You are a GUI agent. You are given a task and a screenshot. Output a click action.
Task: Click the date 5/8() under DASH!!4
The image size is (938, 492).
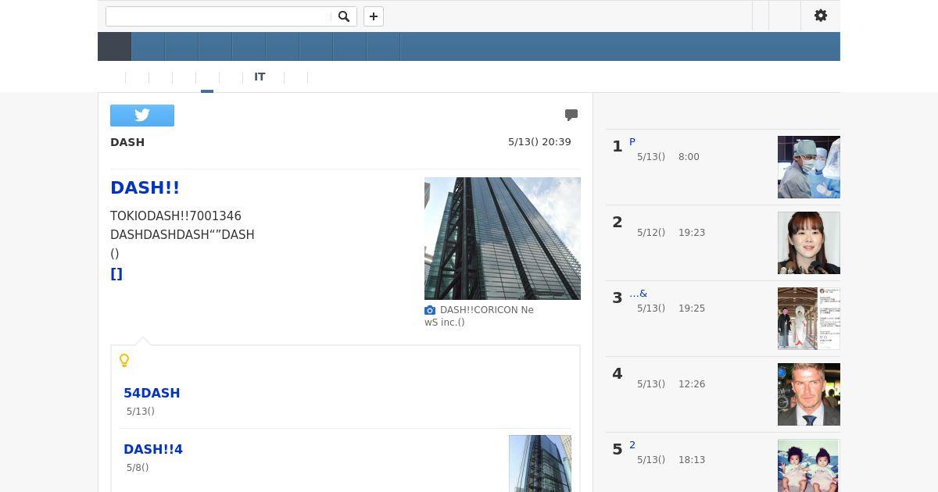pyautogui.click(x=138, y=468)
